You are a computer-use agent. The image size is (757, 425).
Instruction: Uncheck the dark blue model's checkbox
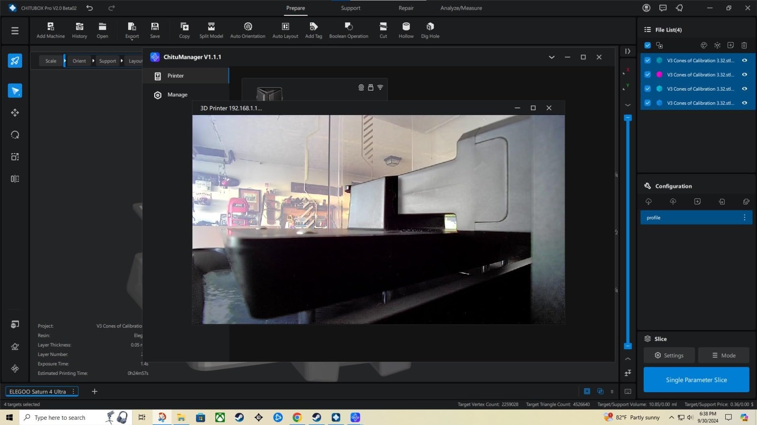pyautogui.click(x=647, y=103)
